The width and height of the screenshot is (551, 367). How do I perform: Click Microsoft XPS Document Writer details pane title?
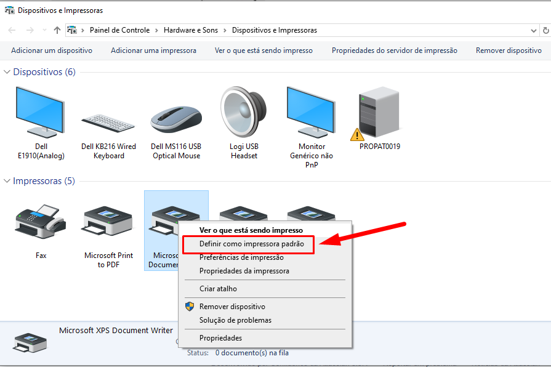click(116, 331)
